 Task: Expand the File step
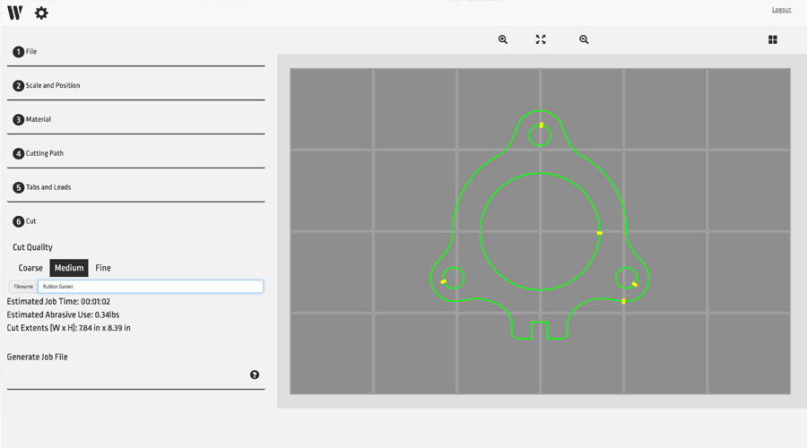[136, 52]
